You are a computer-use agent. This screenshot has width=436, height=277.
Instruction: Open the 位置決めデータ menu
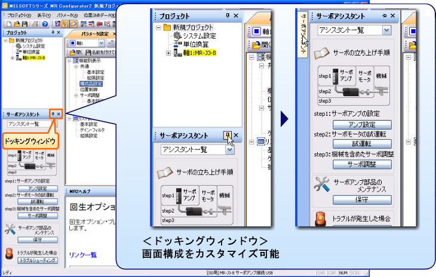tap(100, 16)
